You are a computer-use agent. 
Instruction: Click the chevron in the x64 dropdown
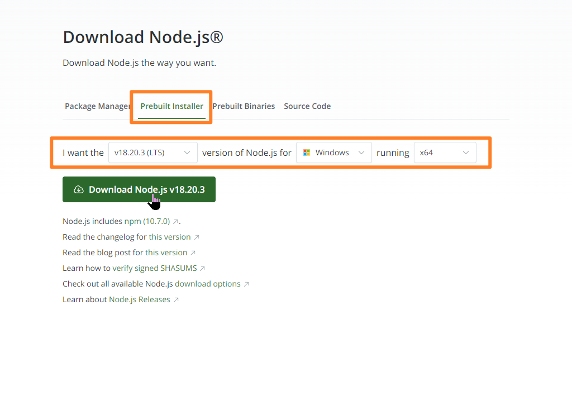pyautogui.click(x=466, y=152)
